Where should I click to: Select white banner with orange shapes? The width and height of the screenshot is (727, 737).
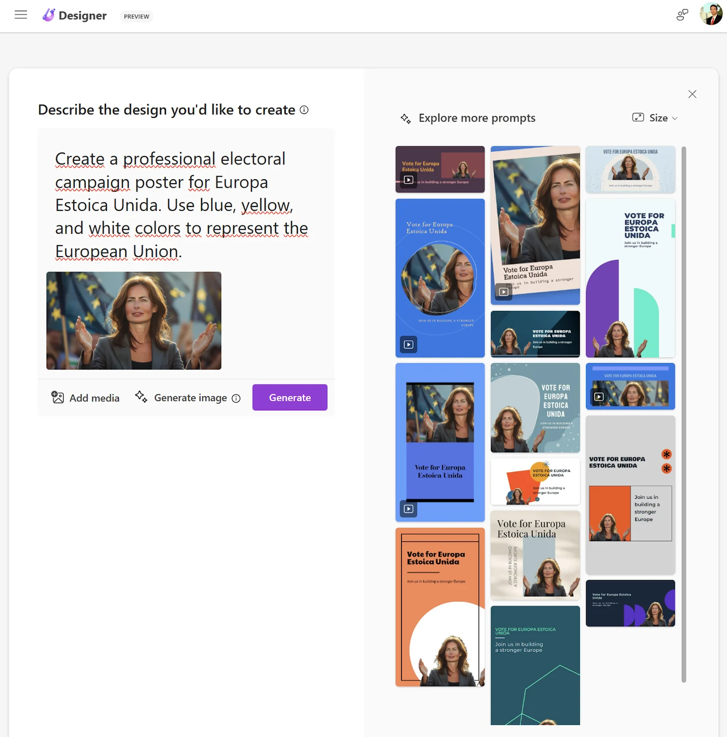(535, 482)
